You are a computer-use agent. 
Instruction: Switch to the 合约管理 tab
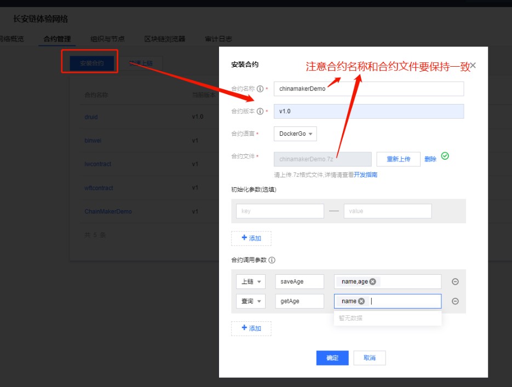pos(57,39)
